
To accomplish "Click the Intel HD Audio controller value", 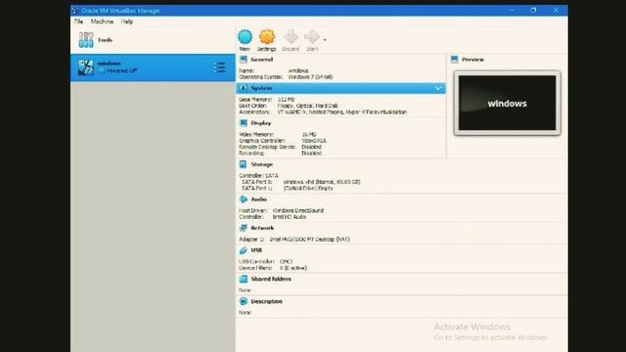I will (x=290, y=217).
